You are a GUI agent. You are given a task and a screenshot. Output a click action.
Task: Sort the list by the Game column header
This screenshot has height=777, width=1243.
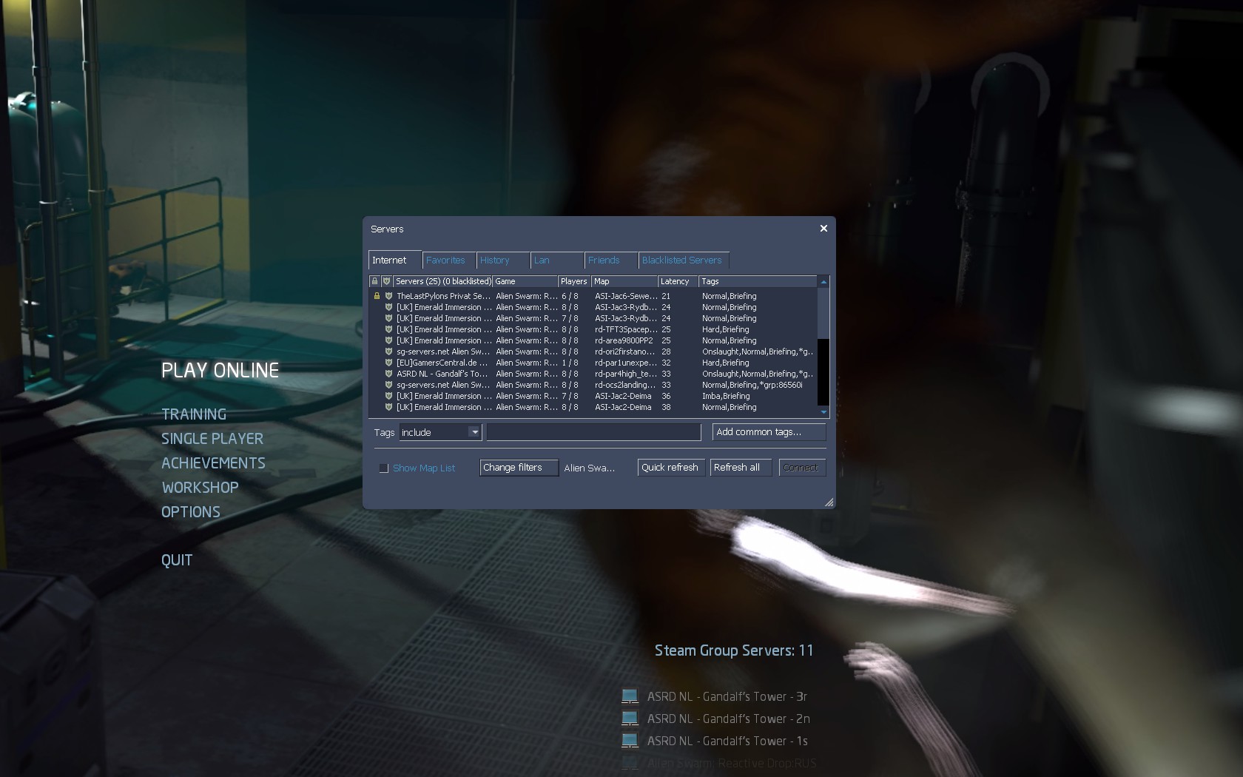pyautogui.click(x=525, y=281)
